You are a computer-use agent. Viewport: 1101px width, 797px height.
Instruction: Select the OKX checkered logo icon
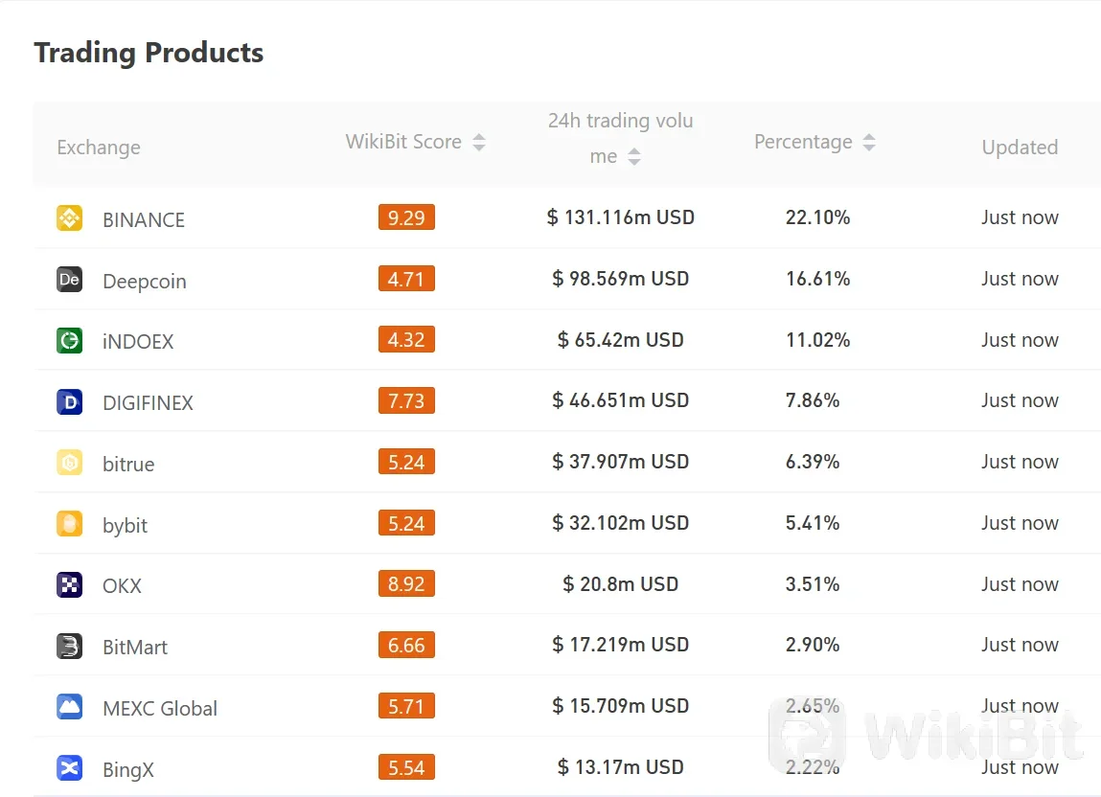click(70, 585)
